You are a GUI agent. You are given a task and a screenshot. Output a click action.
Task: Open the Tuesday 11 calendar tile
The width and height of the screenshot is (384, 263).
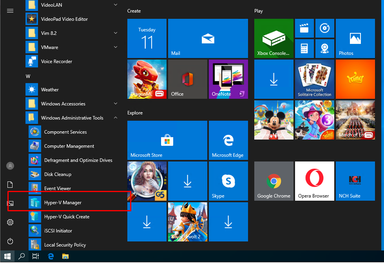tap(147, 38)
